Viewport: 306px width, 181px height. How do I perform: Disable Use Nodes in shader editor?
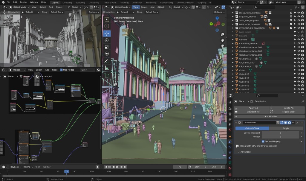point(62,70)
